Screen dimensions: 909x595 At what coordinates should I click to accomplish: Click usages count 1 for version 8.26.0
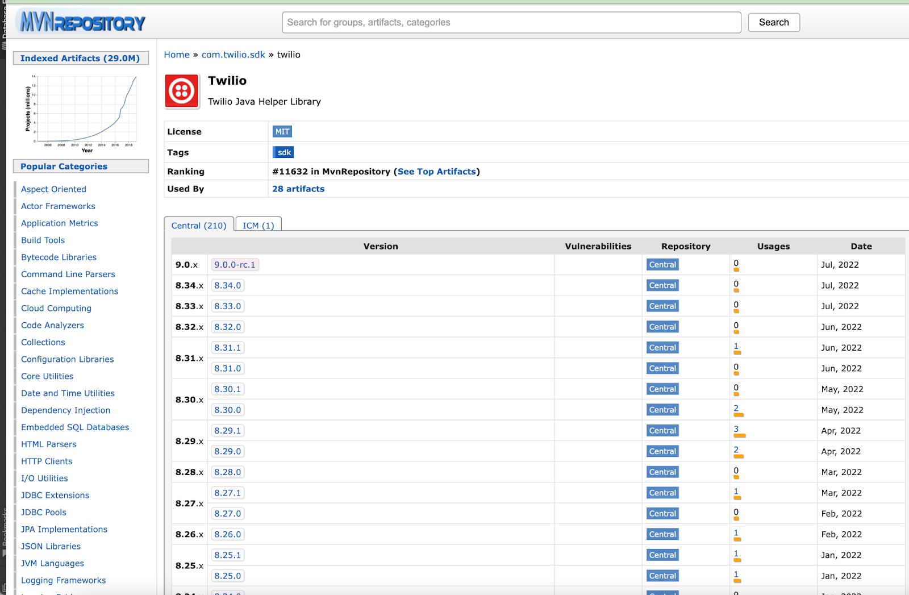[x=736, y=533]
